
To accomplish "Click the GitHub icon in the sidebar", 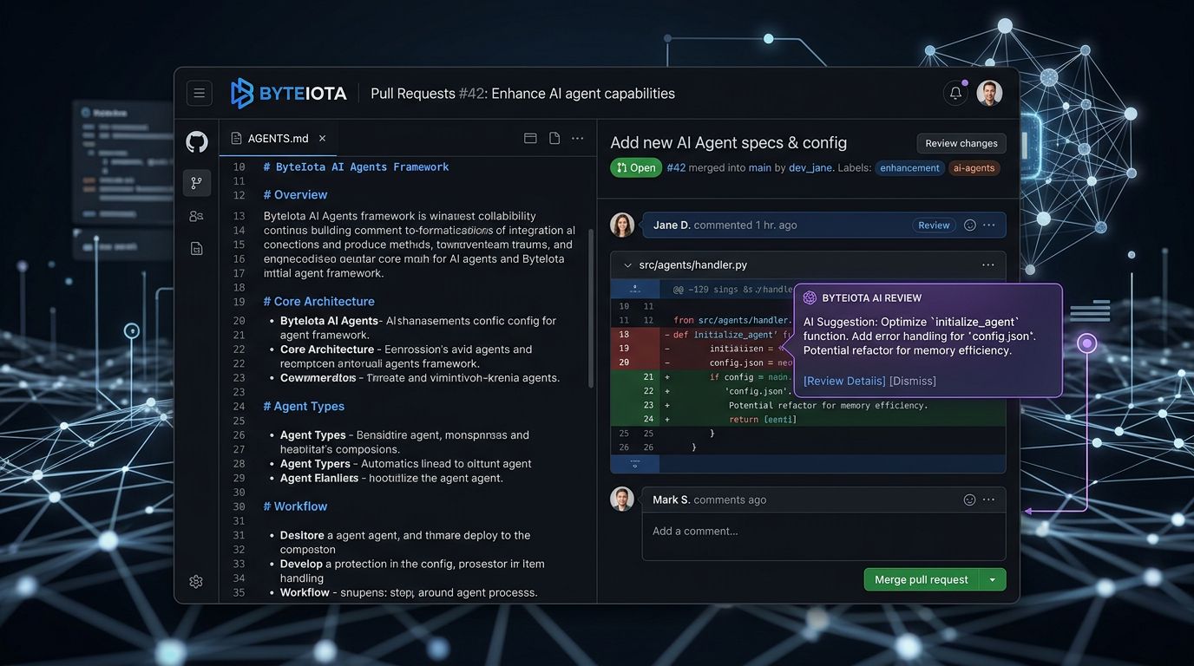I will (197, 141).
